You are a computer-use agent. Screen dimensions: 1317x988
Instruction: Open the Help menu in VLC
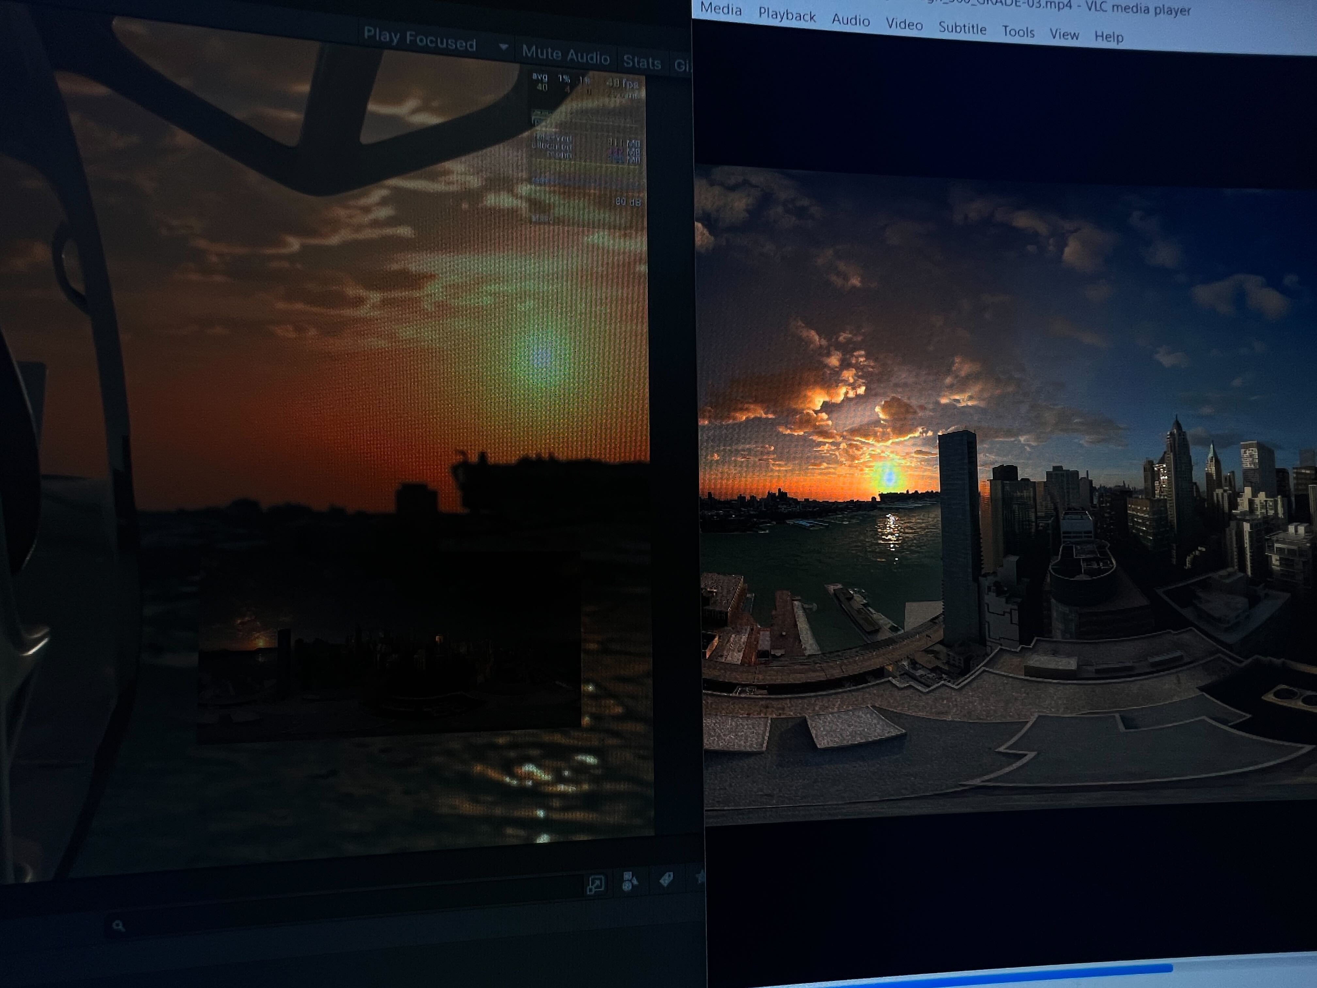click(x=1109, y=37)
